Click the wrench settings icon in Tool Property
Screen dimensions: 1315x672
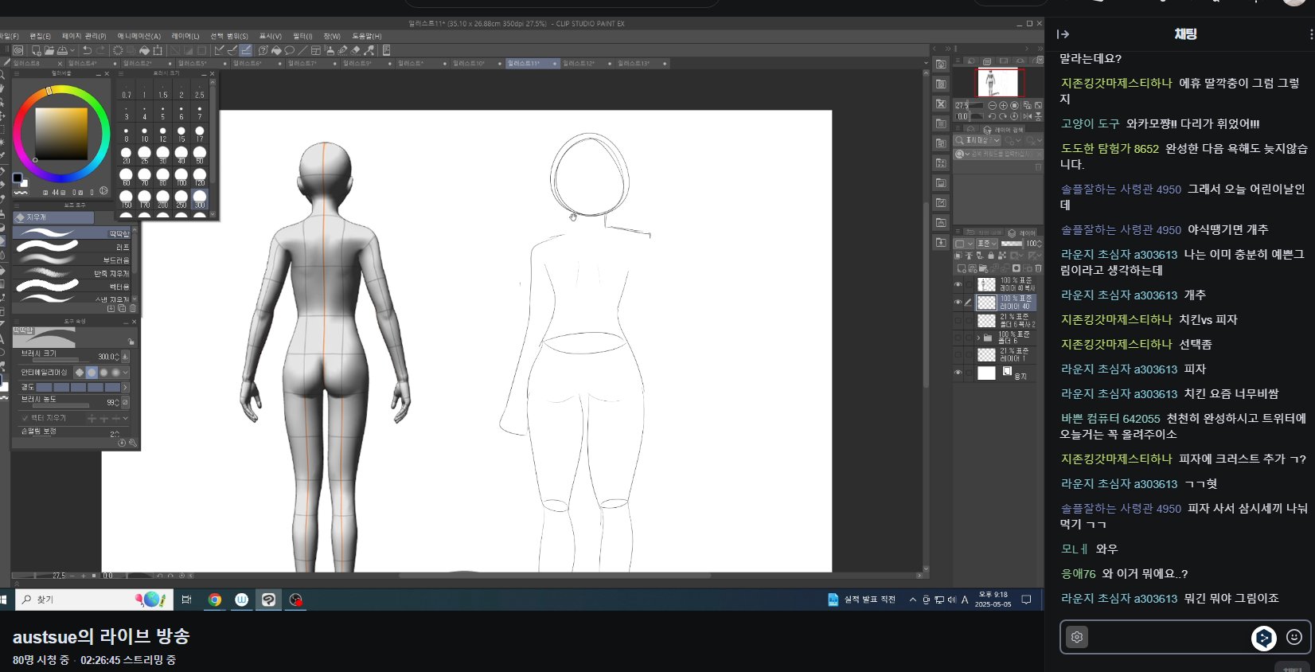point(132,443)
